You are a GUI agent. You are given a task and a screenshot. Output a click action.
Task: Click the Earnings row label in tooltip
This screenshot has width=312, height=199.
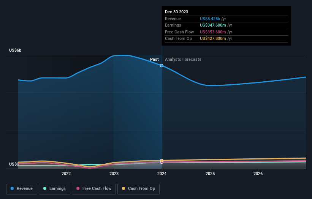[x=173, y=25]
